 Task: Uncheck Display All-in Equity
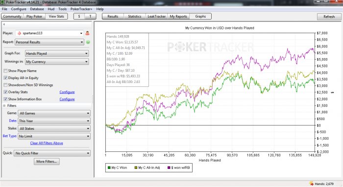[x=5, y=78]
